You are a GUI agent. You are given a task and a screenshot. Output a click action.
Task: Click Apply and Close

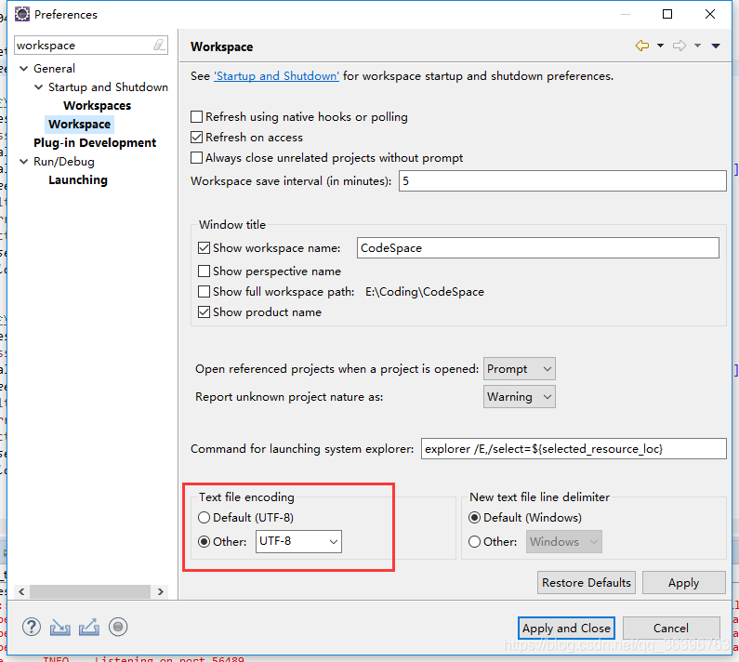pyautogui.click(x=566, y=628)
